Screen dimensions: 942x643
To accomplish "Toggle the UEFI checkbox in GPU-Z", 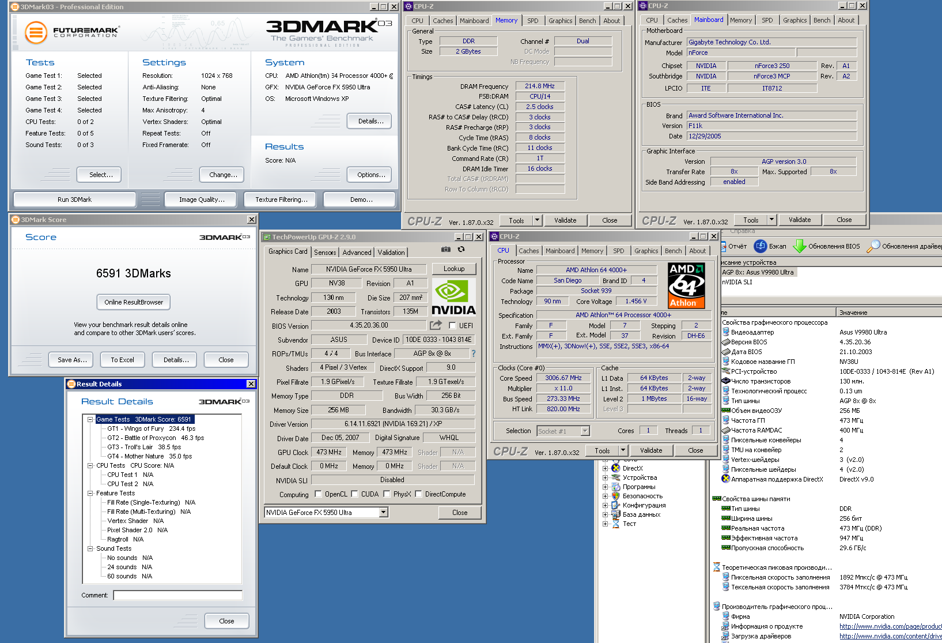I will [x=452, y=326].
